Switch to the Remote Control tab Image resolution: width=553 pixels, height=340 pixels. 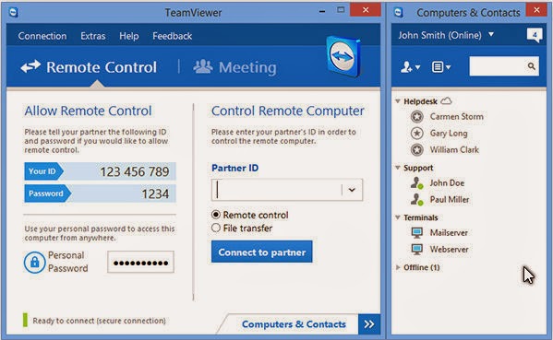pos(89,67)
